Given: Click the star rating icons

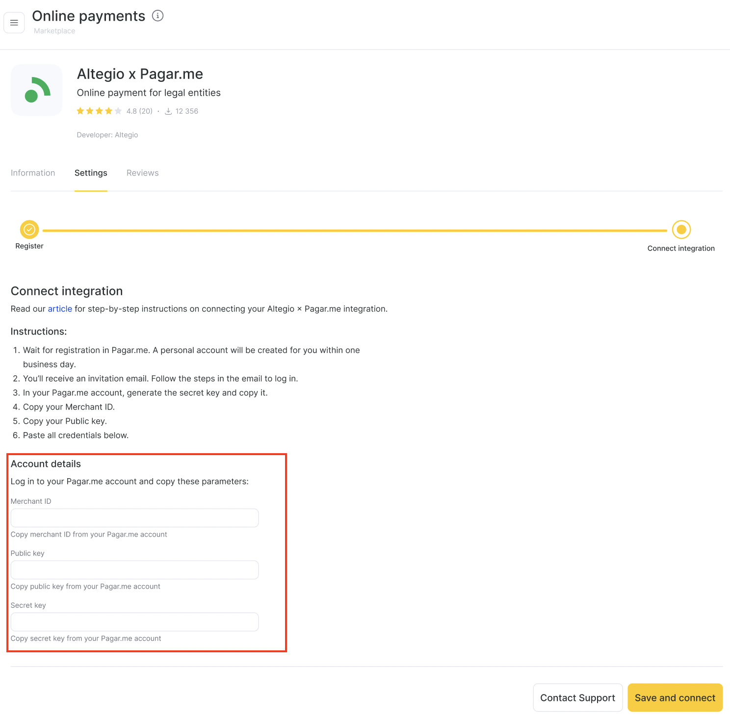Looking at the screenshot, I should click(x=99, y=111).
